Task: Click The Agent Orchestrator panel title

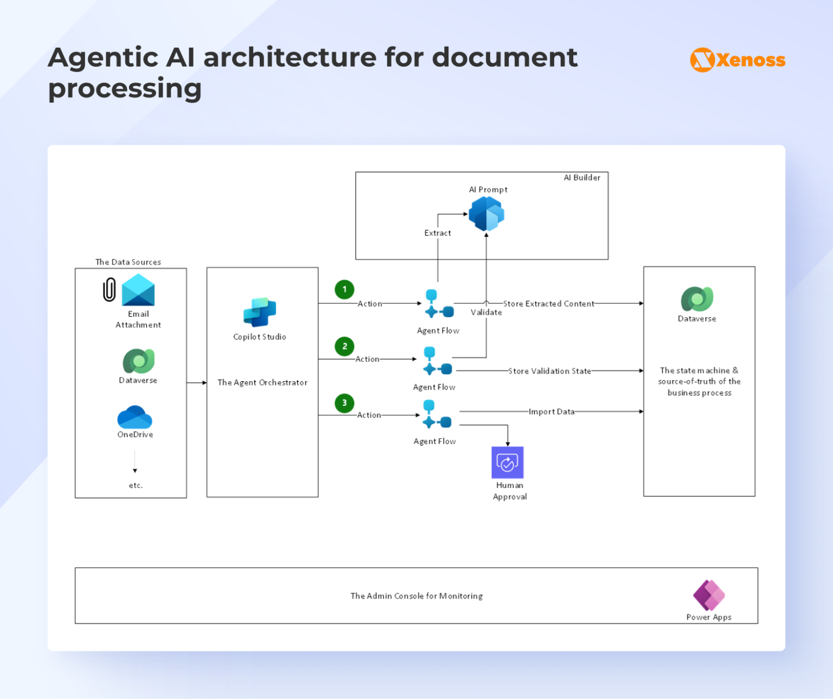Action: [262, 382]
